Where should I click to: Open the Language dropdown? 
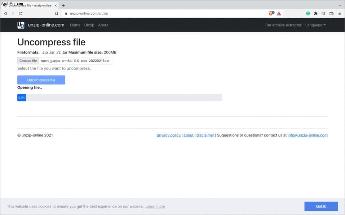pyautogui.click(x=315, y=25)
